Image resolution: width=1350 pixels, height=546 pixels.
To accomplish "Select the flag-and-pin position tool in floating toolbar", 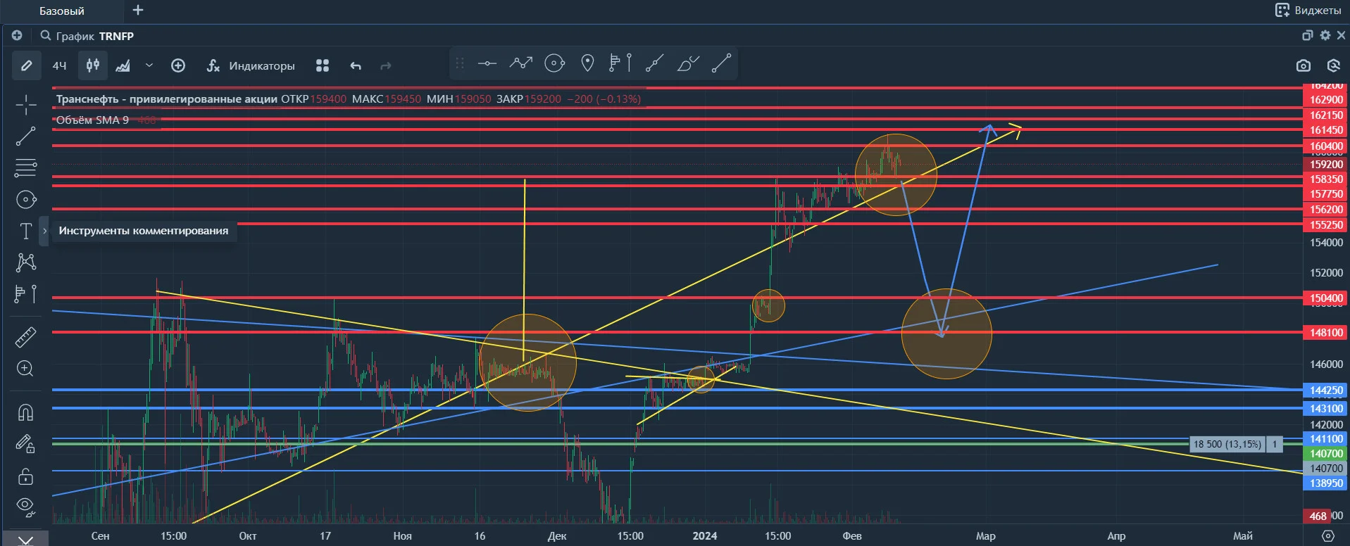I will point(620,63).
